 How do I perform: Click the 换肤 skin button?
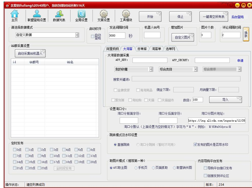246,34
